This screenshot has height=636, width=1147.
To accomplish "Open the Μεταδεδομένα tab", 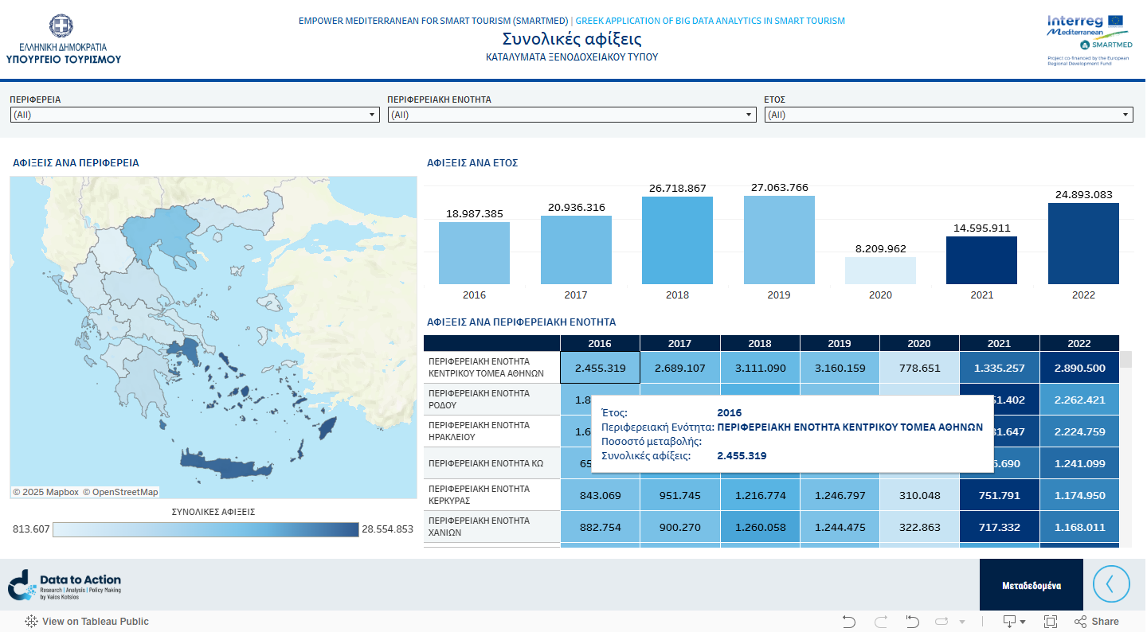I will coord(1031,585).
